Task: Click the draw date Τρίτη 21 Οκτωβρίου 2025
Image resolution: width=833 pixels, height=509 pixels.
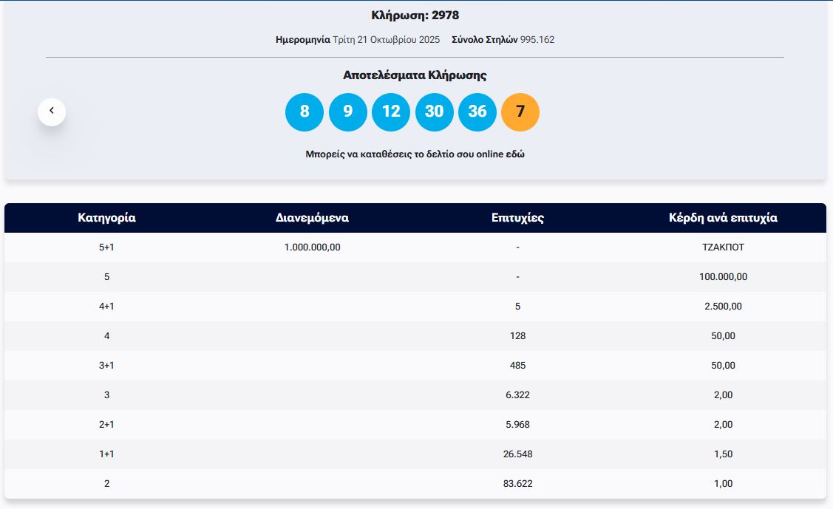Action: (x=386, y=40)
